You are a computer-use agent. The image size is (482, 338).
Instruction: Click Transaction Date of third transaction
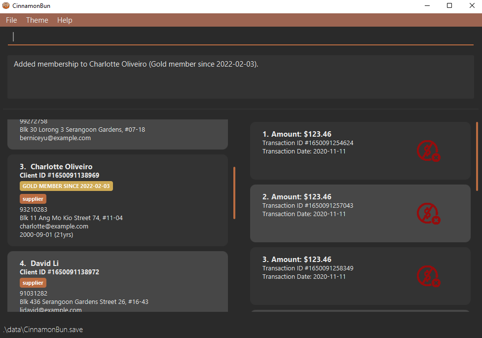click(x=304, y=277)
